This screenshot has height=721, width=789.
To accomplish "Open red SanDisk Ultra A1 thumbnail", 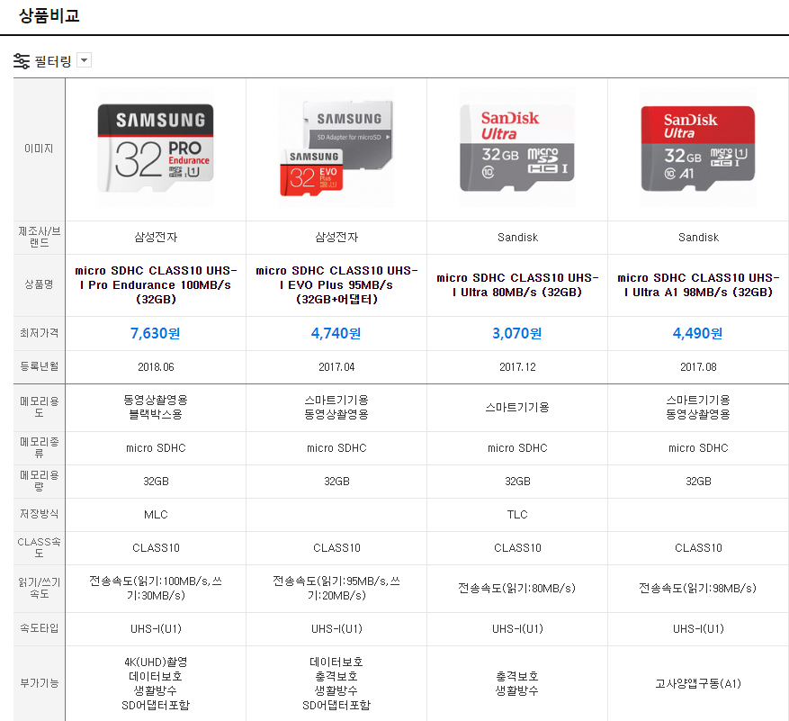I will click(x=698, y=148).
